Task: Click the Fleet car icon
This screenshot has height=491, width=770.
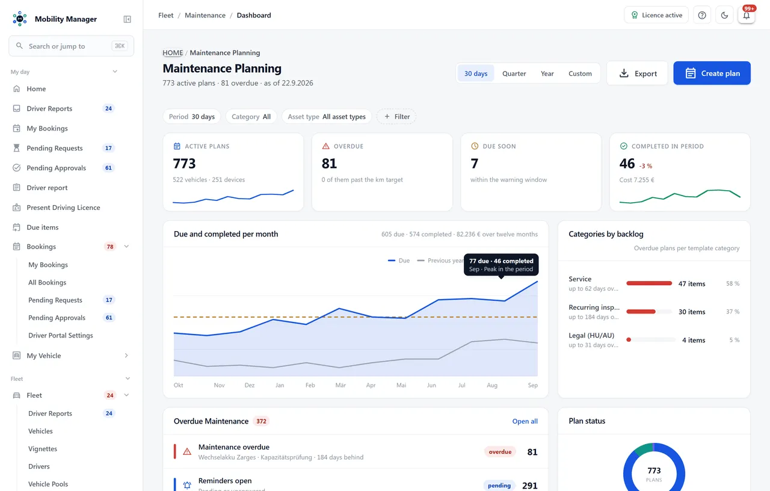Action: (17, 395)
